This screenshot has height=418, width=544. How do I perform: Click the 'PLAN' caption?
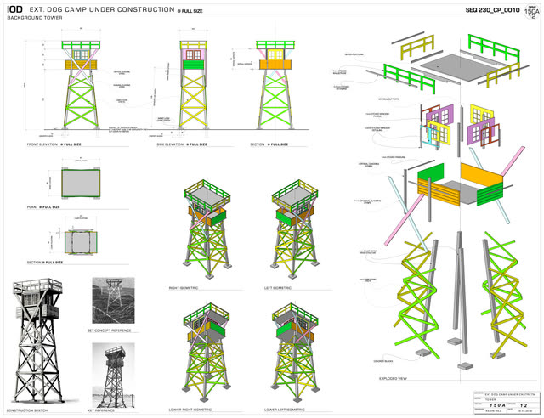coord(31,207)
